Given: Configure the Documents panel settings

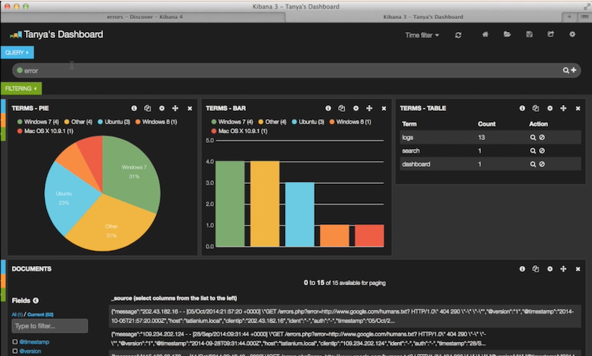Looking at the screenshot, I should click(x=550, y=269).
